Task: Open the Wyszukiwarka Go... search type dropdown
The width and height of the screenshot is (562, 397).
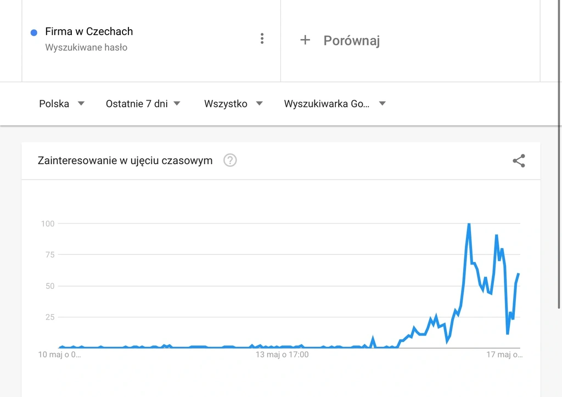Action: tap(335, 104)
